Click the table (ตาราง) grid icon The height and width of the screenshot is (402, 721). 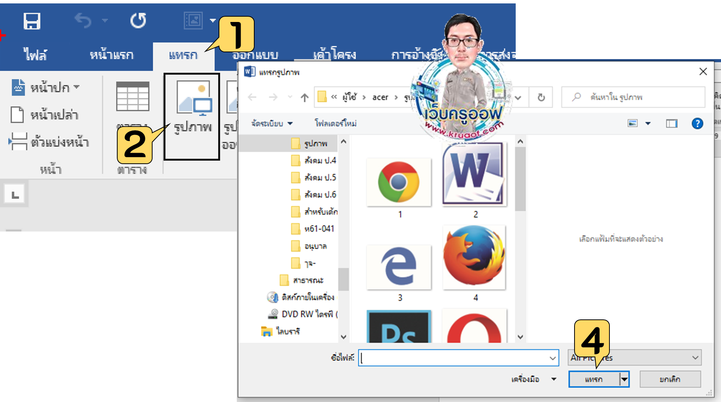132,96
